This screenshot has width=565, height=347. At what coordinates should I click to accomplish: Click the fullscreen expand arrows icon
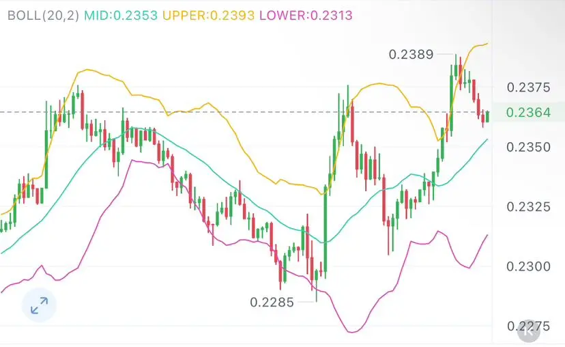click(40, 305)
